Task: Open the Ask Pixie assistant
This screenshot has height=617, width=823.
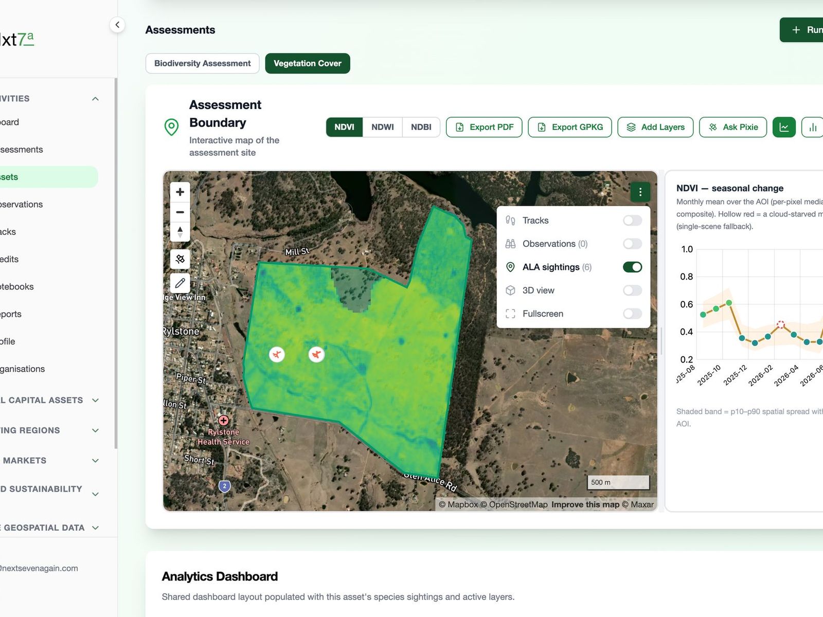Action: pyautogui.click(x=733, y=127)
